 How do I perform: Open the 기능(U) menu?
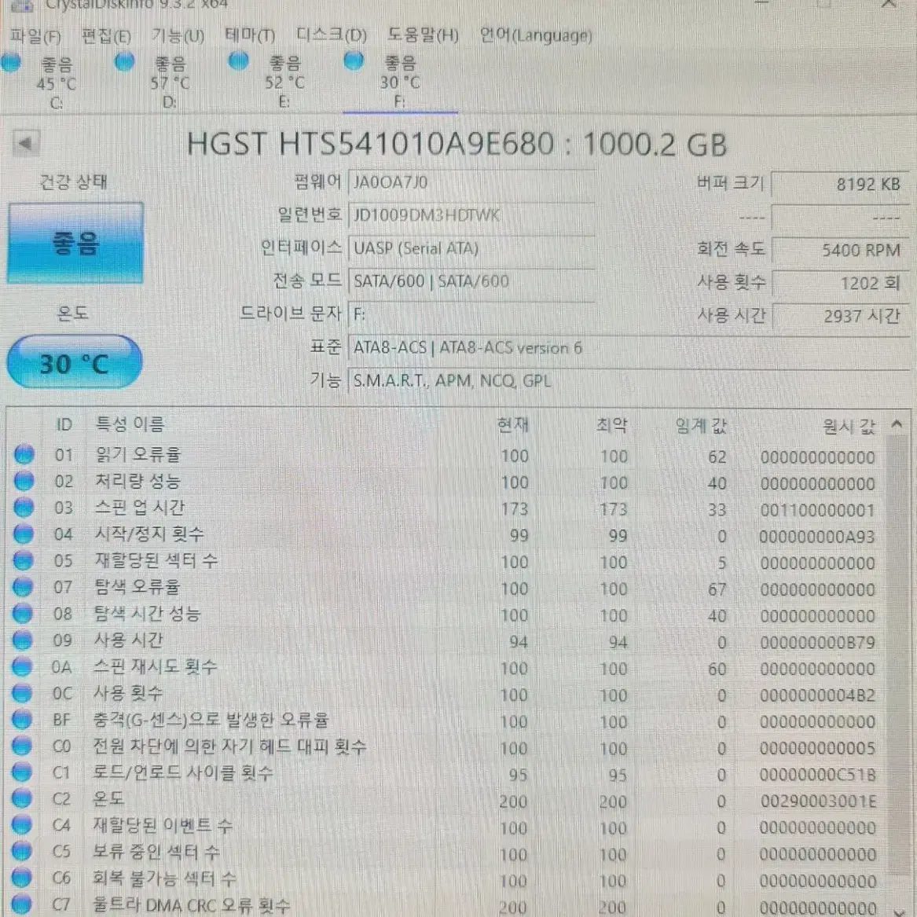tap(178, 35)
